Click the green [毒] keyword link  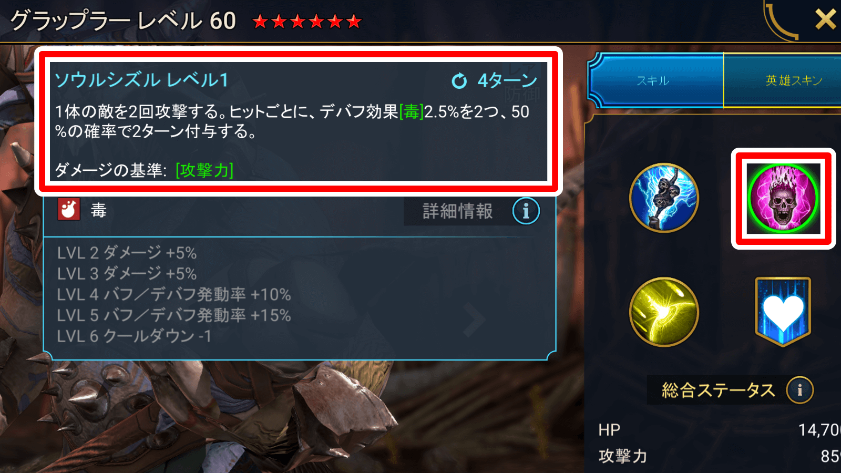[x=411, y=112]
